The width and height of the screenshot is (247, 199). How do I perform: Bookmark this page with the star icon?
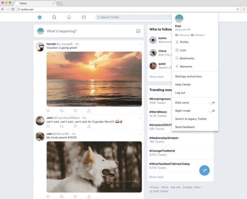238,9
